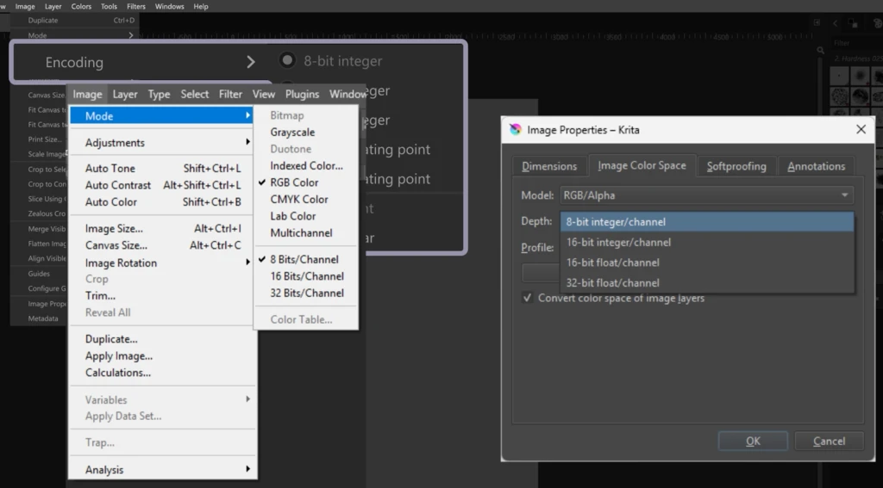Open the View menu in Photoshop menu bar
The height and width of the screenshot is (488, 883).
point(264,94)
